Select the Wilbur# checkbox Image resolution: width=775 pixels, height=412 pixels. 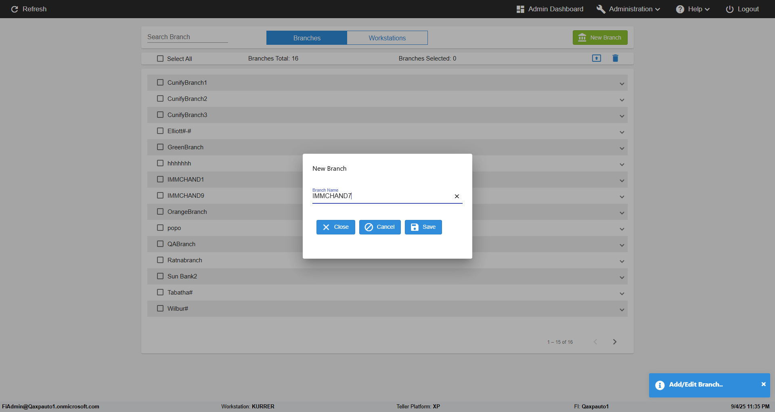[x=160, y=308]
